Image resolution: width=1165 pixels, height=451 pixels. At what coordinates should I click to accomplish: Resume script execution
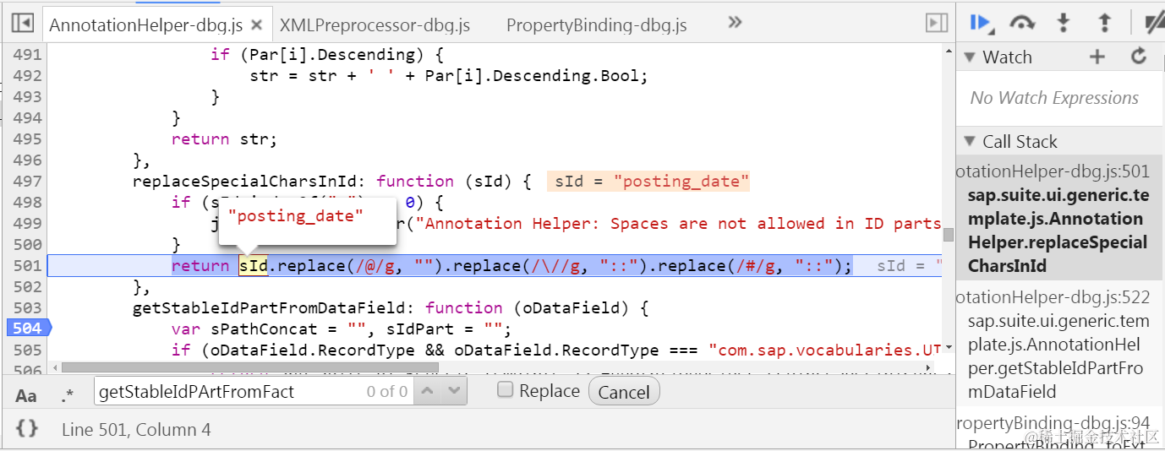click(x=981, y=23)
